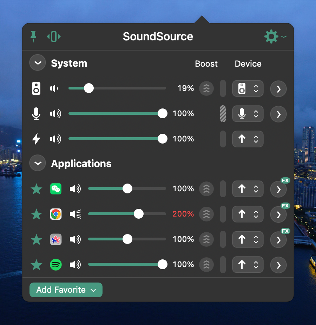Expand third application's effects arrow
Screen dimensions: 316x325
(278, 240)
